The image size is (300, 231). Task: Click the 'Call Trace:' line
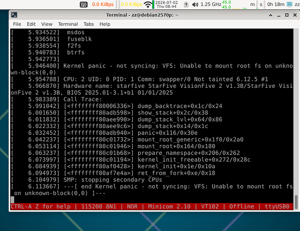pos(82,99)
